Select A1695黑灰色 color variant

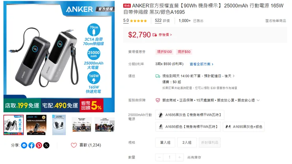click(x=190, y=115)
